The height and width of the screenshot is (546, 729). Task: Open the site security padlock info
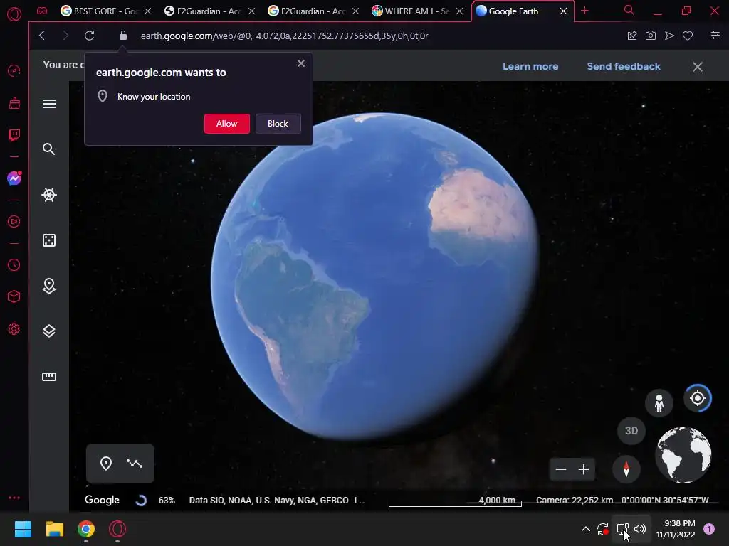(122, 36)
